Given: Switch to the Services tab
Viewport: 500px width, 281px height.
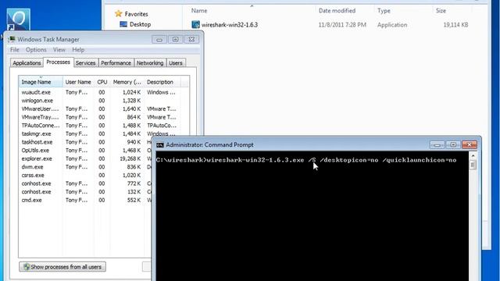Looking at the screenshot, I should (x=85, y=62).
